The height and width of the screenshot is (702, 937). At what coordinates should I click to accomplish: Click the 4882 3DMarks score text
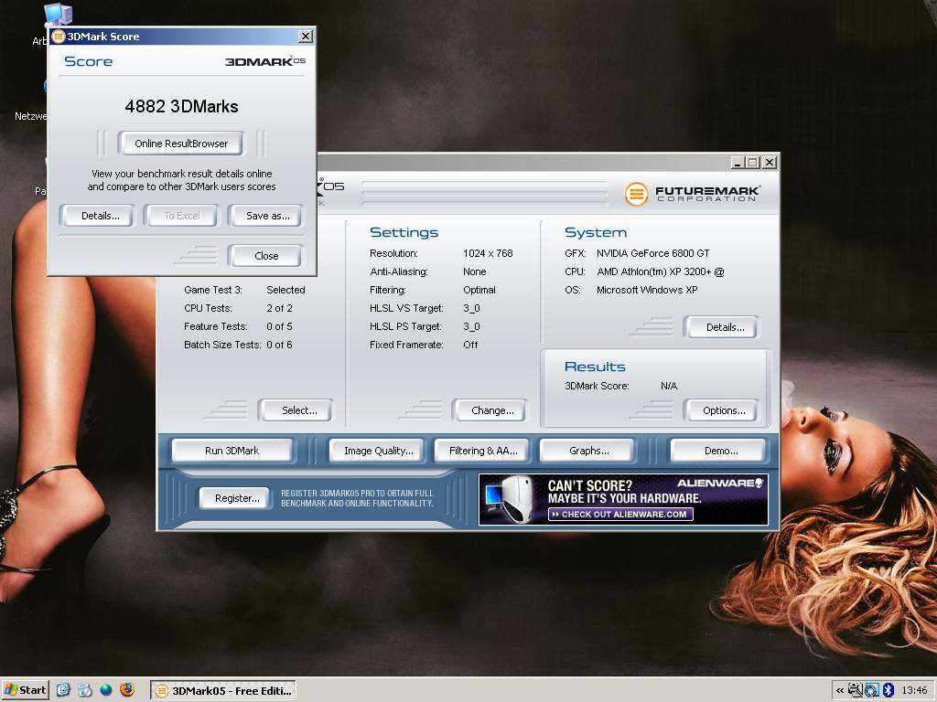pyautogui.click(x=181, y=106)
